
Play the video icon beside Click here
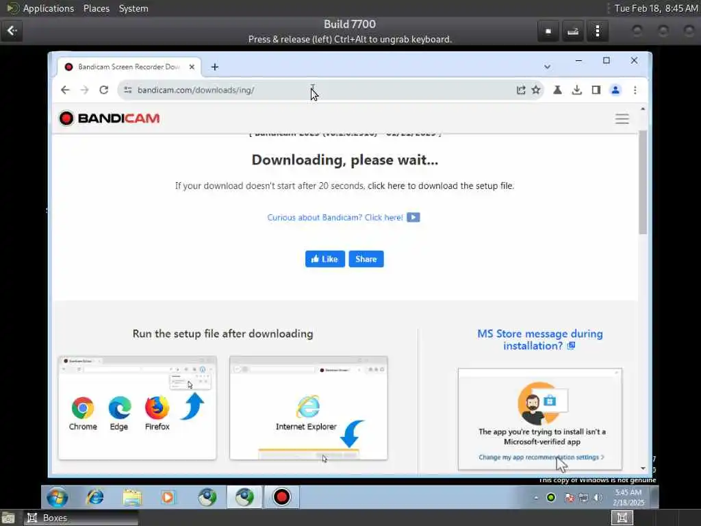click(x=413, y=217)
